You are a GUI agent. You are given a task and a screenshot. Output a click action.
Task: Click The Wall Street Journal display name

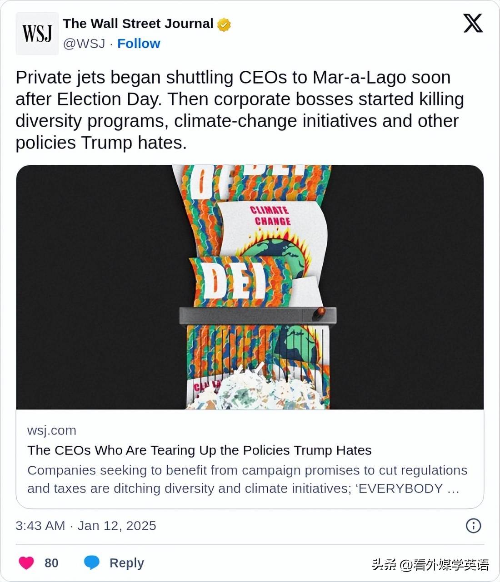coord(138,24)
